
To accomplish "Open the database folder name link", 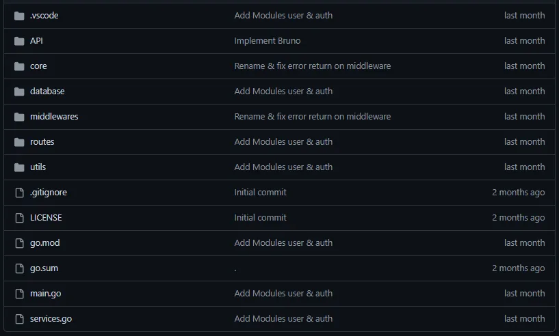I will pyautogui.click(x=47, y=92).
